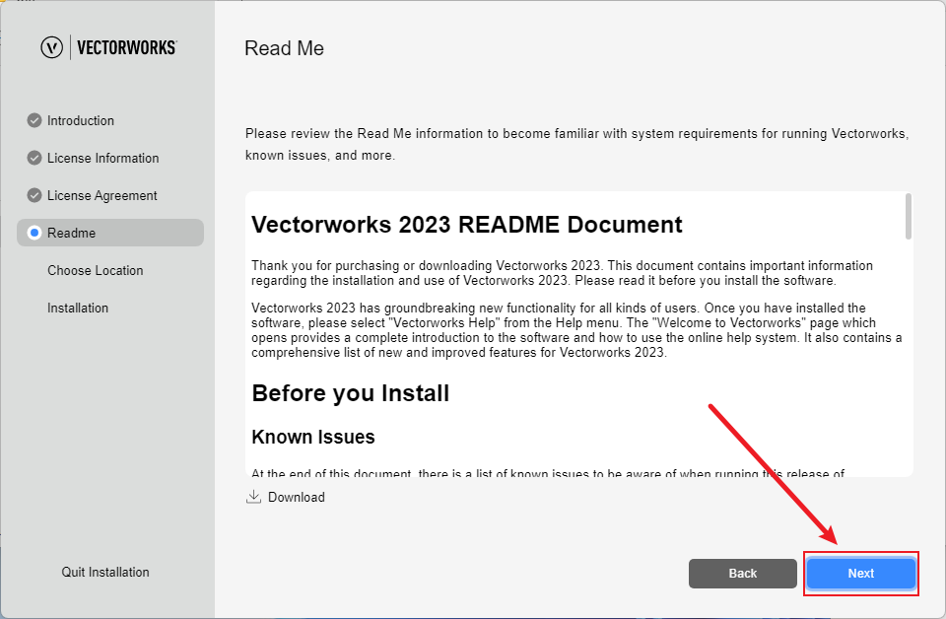Click the Next button

tap(861, 573)
